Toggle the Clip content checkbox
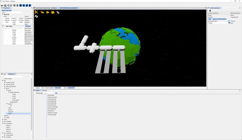Image resolution: width=242 pixels, height=140 pixels. point(23,28)
